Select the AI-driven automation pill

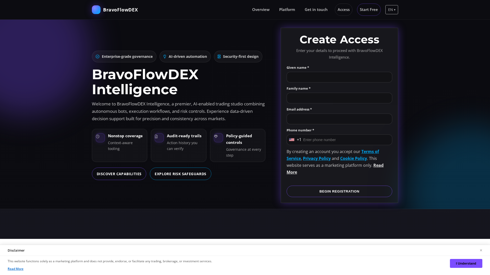[x=185, y=57]
